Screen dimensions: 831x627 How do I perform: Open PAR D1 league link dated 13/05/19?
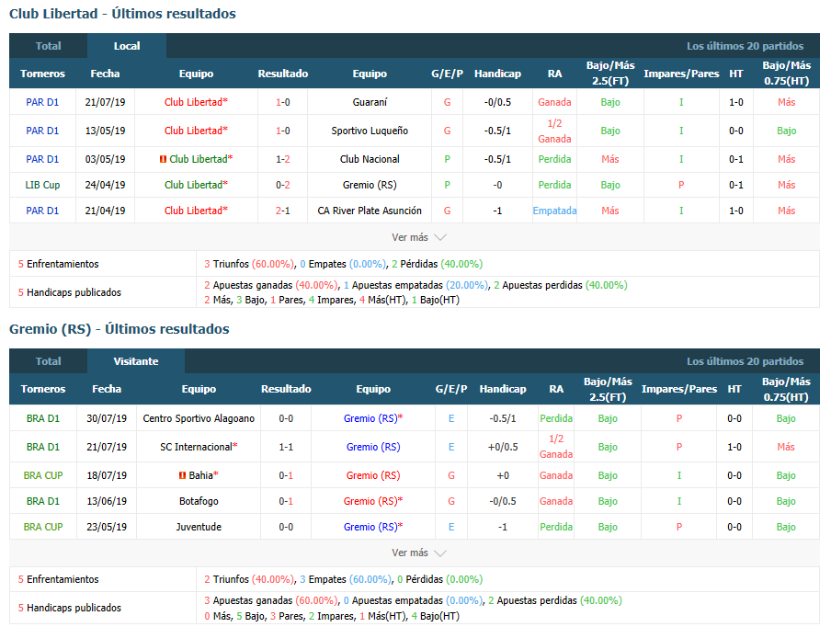(42, 131)
